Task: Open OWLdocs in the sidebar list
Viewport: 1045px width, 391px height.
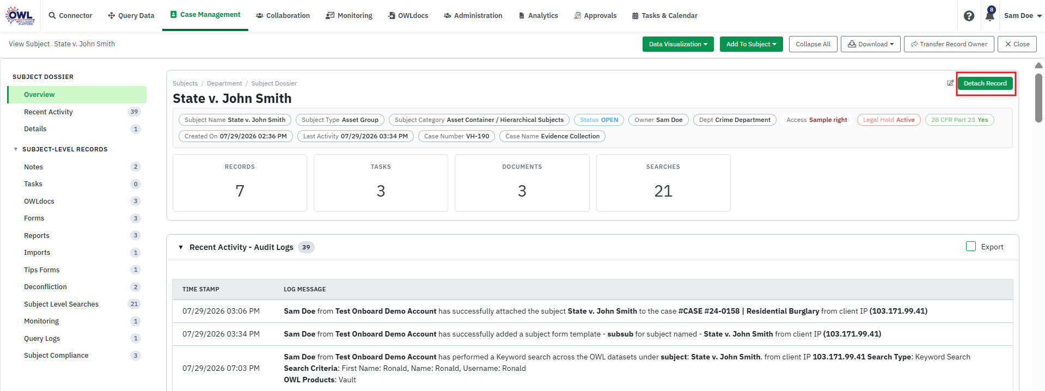Action: point(77,201)
